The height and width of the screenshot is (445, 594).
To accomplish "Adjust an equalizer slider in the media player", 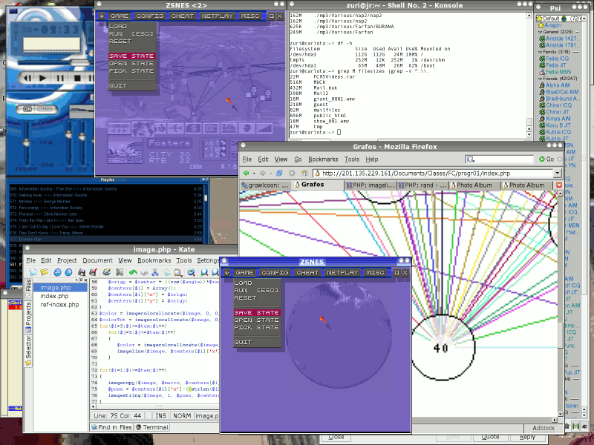I will pyautogui.click(x=68, y=133).
